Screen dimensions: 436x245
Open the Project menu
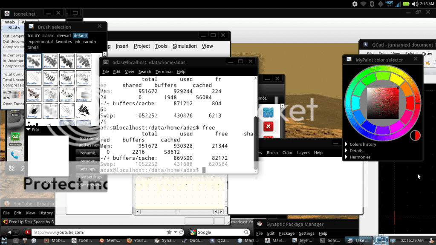pos(141,46)
